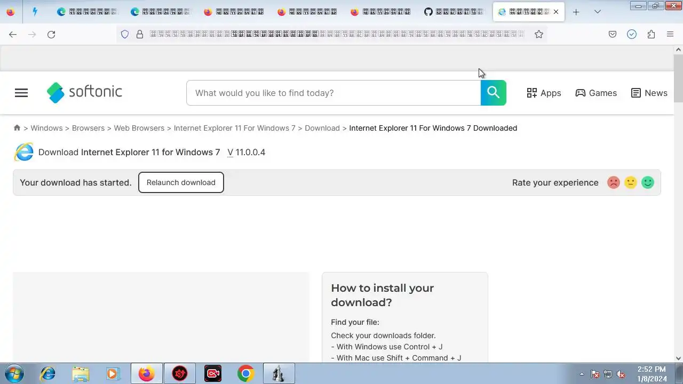This screenshot has height=384, width=683.
Task: Open Windows Explorer from the taskbar
Action: click(x=81, y=374)
